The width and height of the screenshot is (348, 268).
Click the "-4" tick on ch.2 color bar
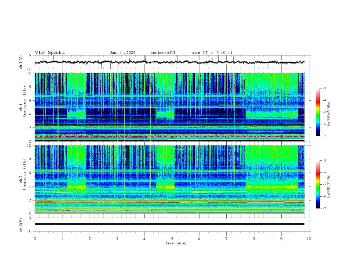[x=324, y=173]
